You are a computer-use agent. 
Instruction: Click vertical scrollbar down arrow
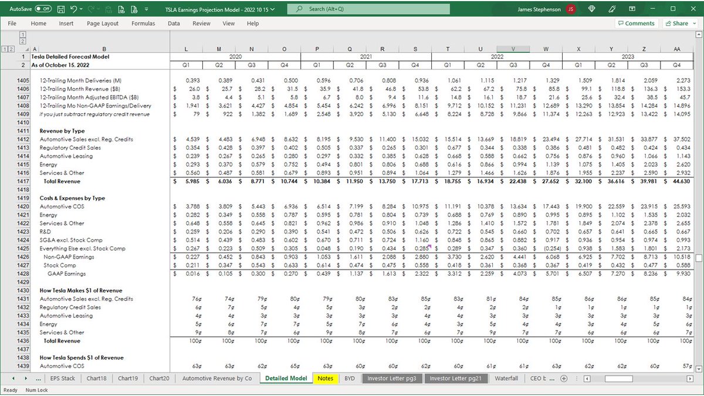[x=699, y=368]
